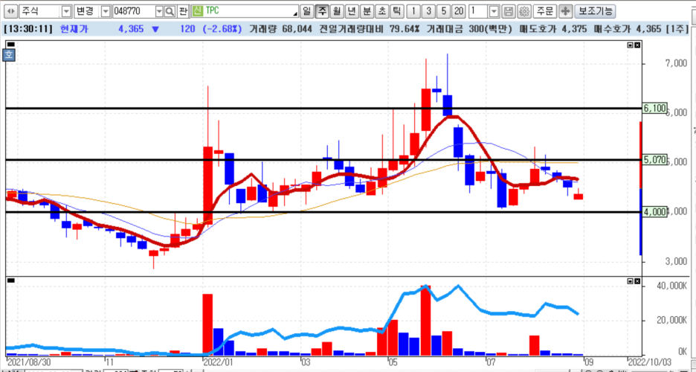This screenshot has width=696, height=372.
Task: Click the stock code 048770 input field
Action: click(134, 11)
